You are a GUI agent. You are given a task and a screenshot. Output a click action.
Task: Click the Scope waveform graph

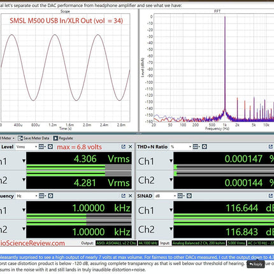[x=65, y=68]
